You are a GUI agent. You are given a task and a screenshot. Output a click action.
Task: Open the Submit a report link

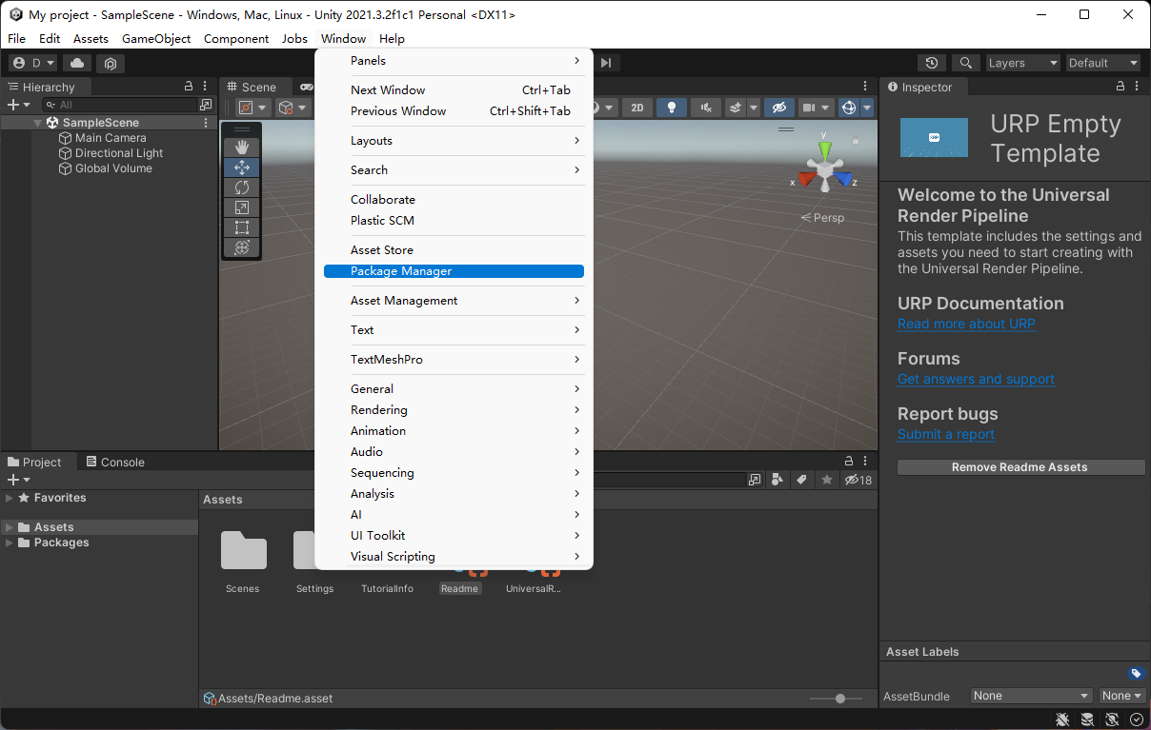click(946, 434)
